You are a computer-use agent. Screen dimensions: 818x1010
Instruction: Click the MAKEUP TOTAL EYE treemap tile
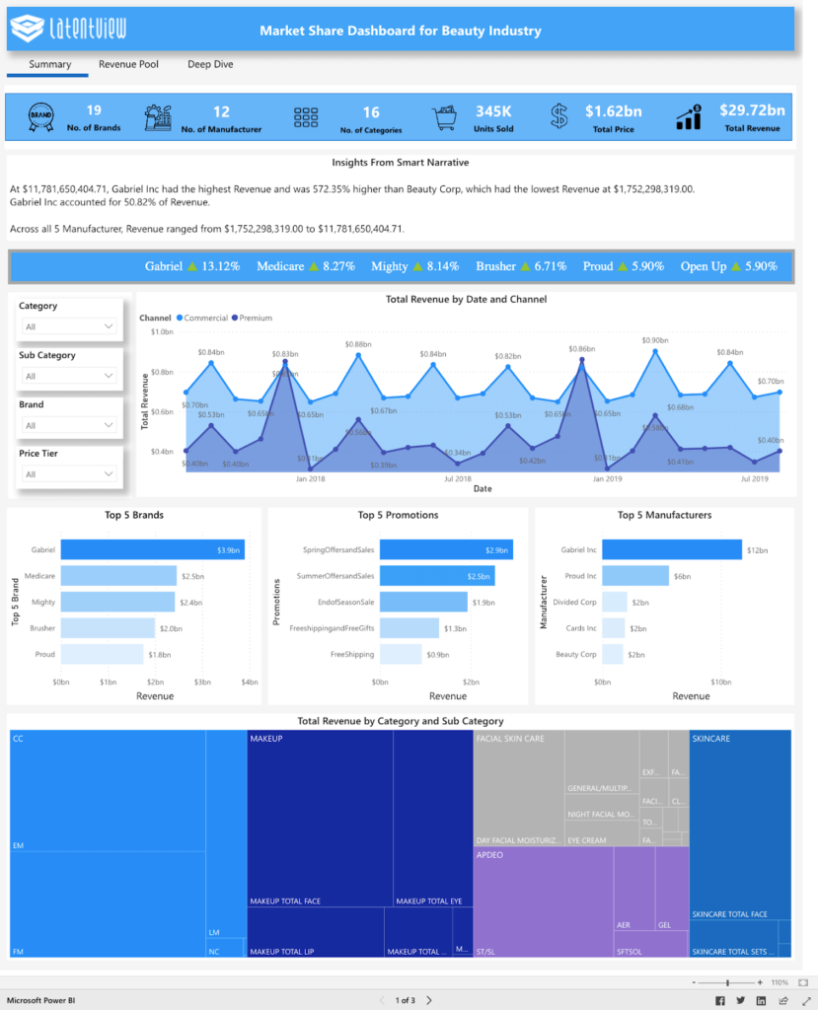click(433, 819)
